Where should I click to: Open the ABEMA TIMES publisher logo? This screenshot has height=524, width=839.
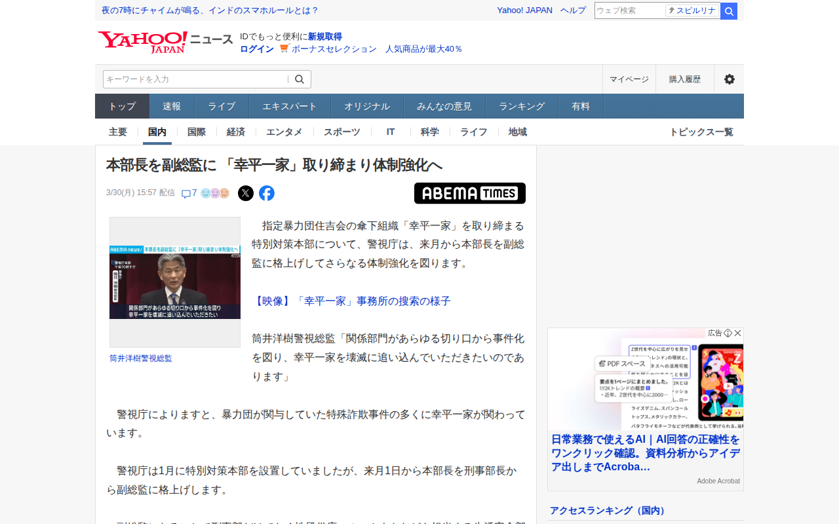(x=469, y=193)
